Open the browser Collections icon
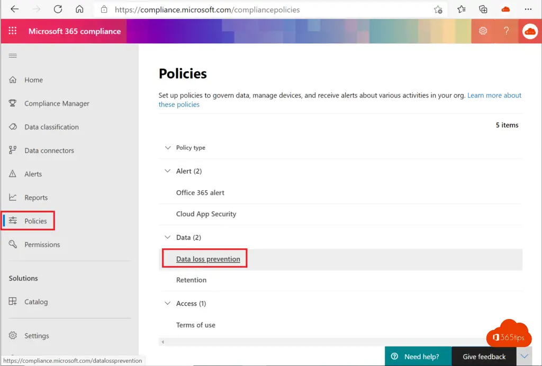This screenshot has height=366, width=542. (x=483, y=10)
